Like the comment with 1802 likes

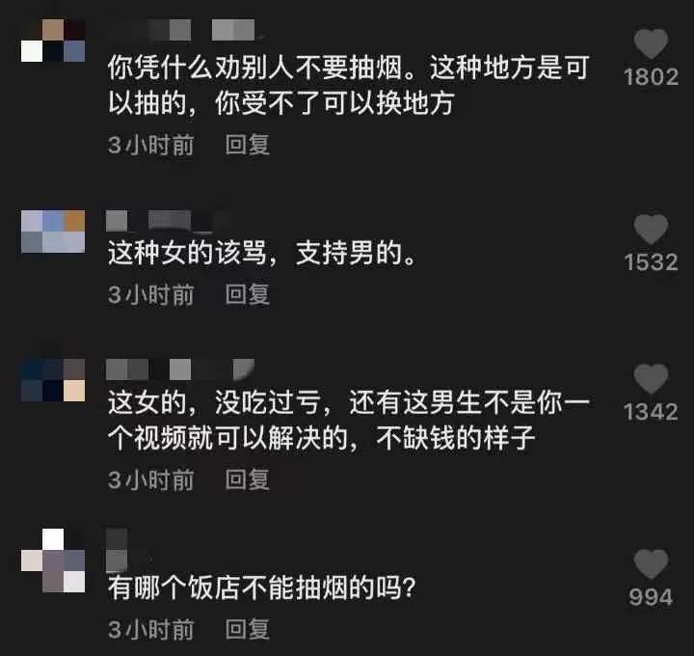(651, 43)
